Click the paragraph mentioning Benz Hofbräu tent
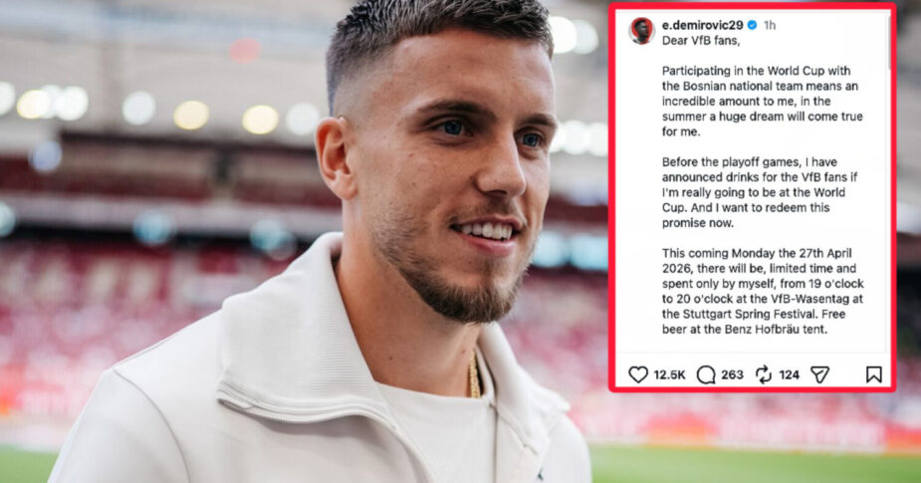This screenshot has width=921, height=483. [763, 291]
